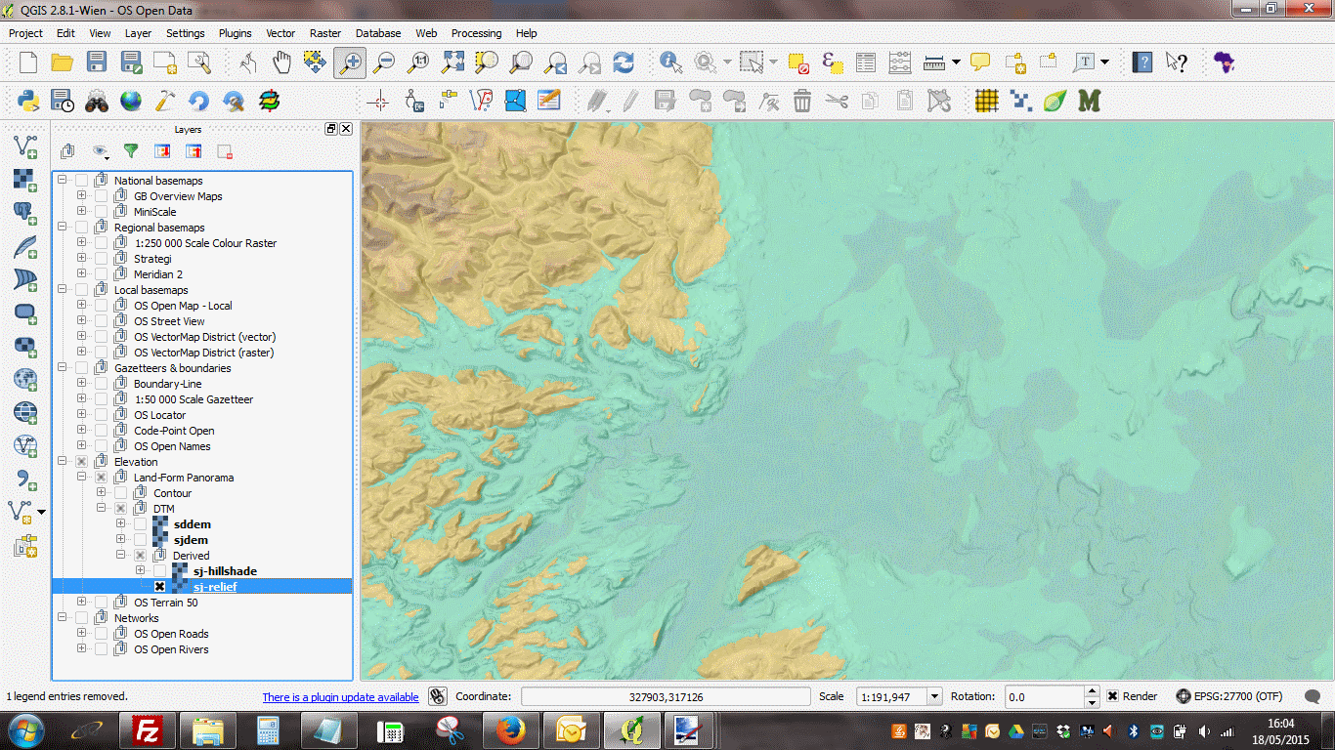Open the Processing menu
This screenshot has height=750, width=1335.
point(476,33)
